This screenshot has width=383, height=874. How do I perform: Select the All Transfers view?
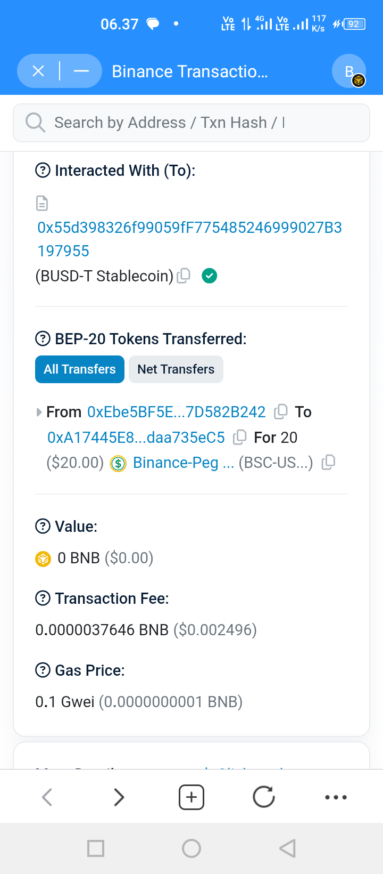click(80, 369)
